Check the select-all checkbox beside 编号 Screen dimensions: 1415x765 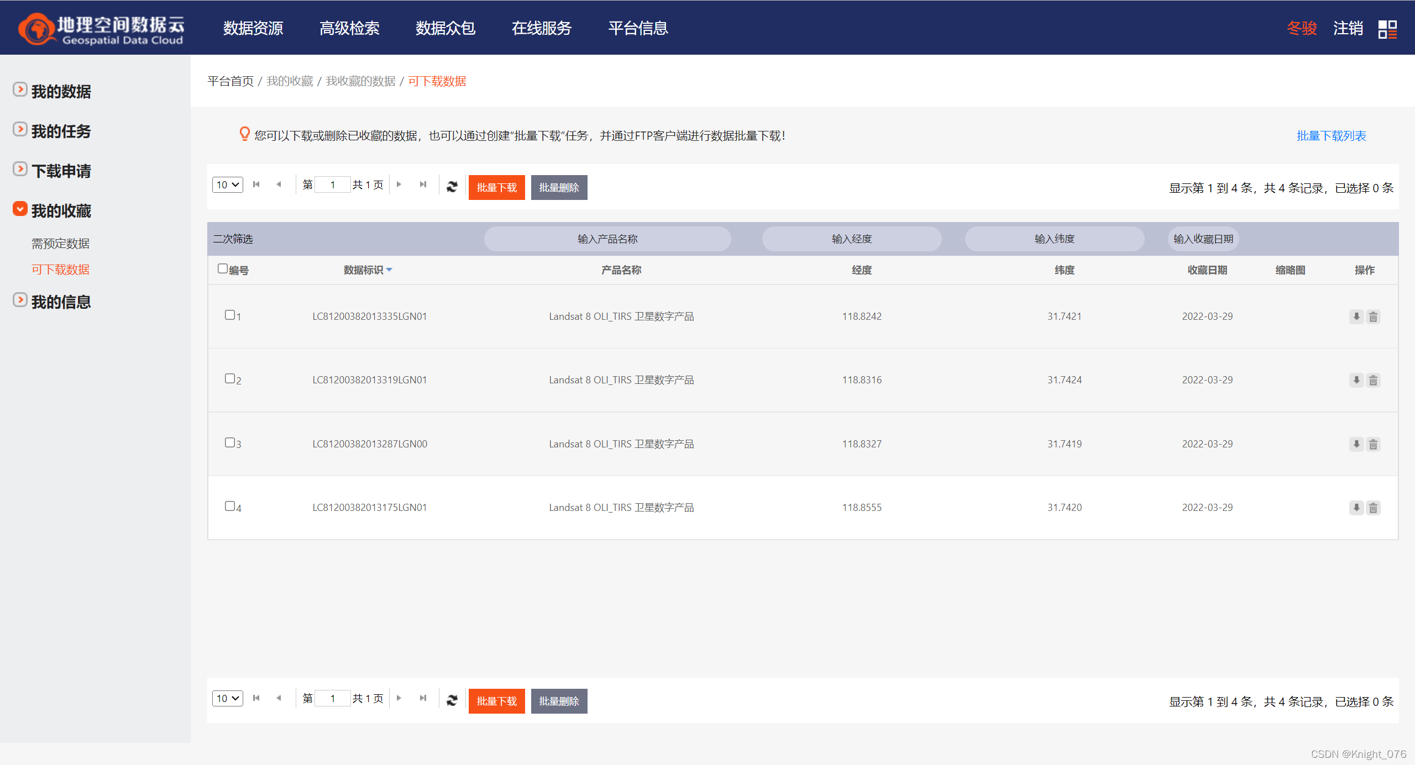[x=223, y=268]
